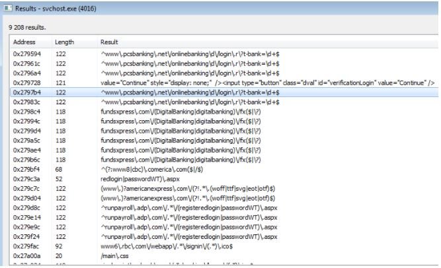Click the redlogin|passwordWT).aspx result text
This screenshot has height=268, width=441.
click(140, 179)
